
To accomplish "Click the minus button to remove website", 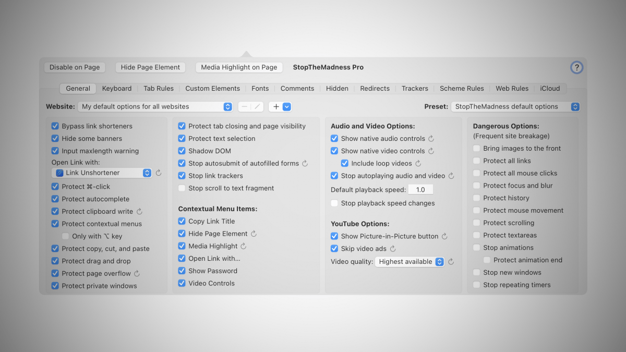I will [245, 107].
